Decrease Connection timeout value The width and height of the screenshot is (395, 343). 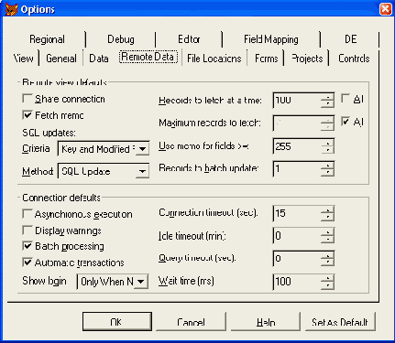coord(327,217)
